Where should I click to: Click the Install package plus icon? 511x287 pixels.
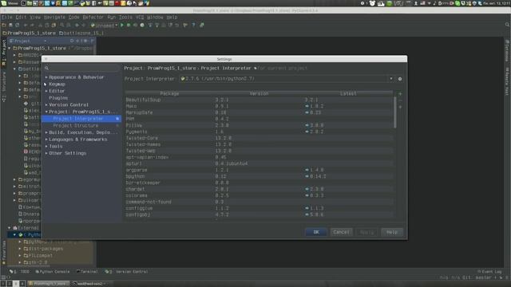tap(400, 94)
